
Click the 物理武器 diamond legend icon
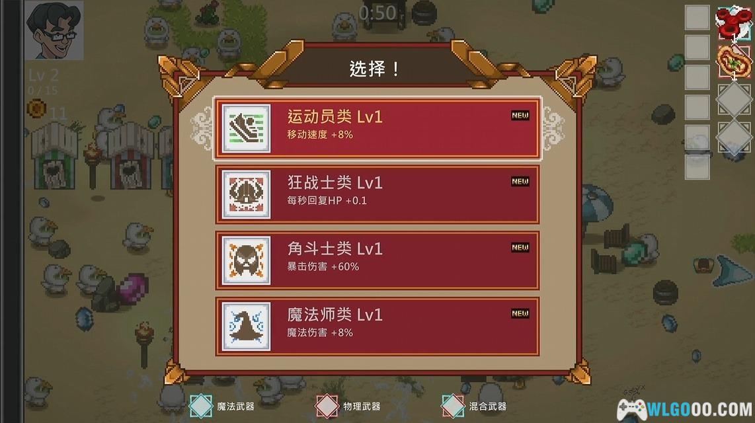click(327, 406)
